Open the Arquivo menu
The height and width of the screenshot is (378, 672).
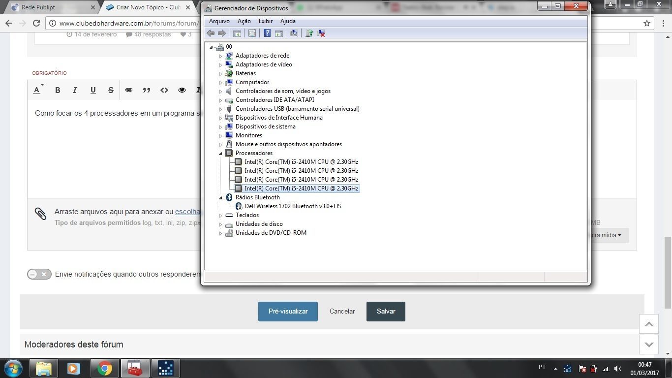[x=219, y=21]
